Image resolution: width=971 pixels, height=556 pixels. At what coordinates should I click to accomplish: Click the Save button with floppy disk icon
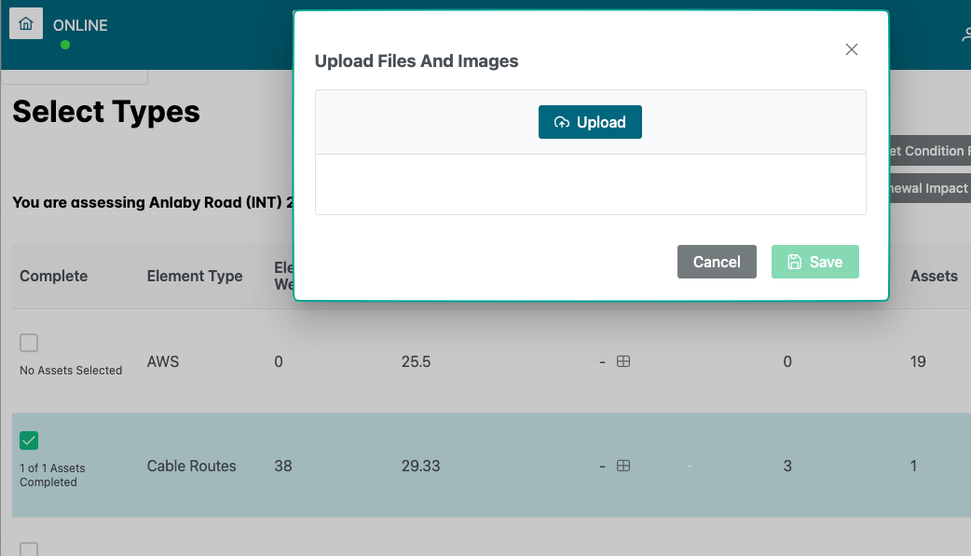click(814, 262)
